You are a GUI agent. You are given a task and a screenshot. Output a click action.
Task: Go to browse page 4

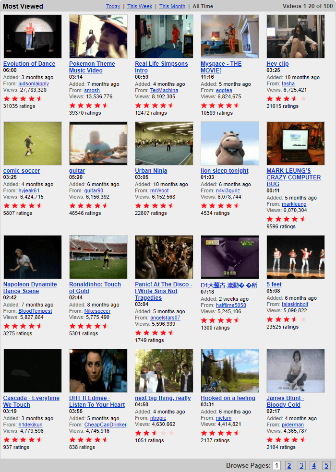(x=314, y=465)
